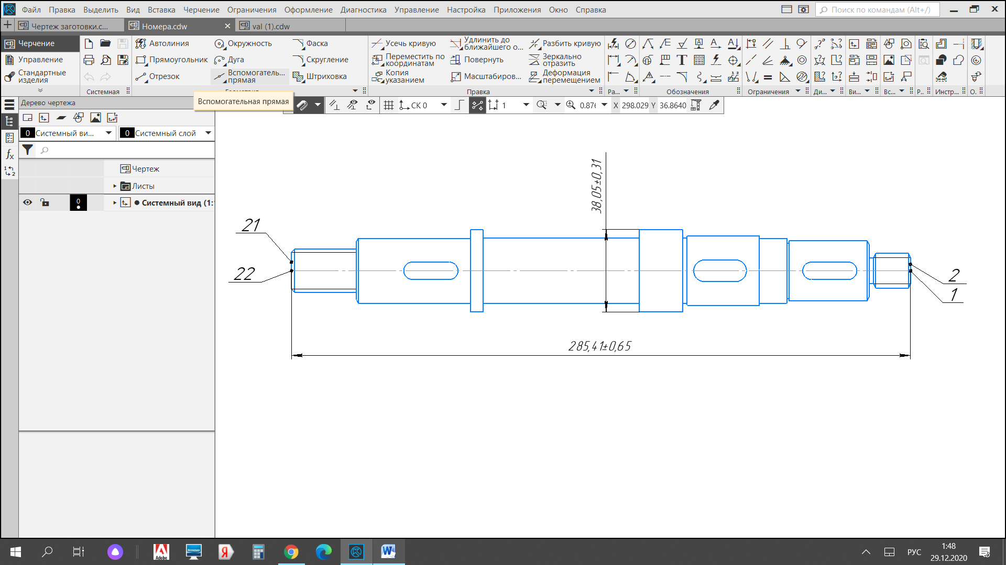This screenshot has height=565, width=1006.
Task: Expand the Листы tree node
Action: [115, 186]
